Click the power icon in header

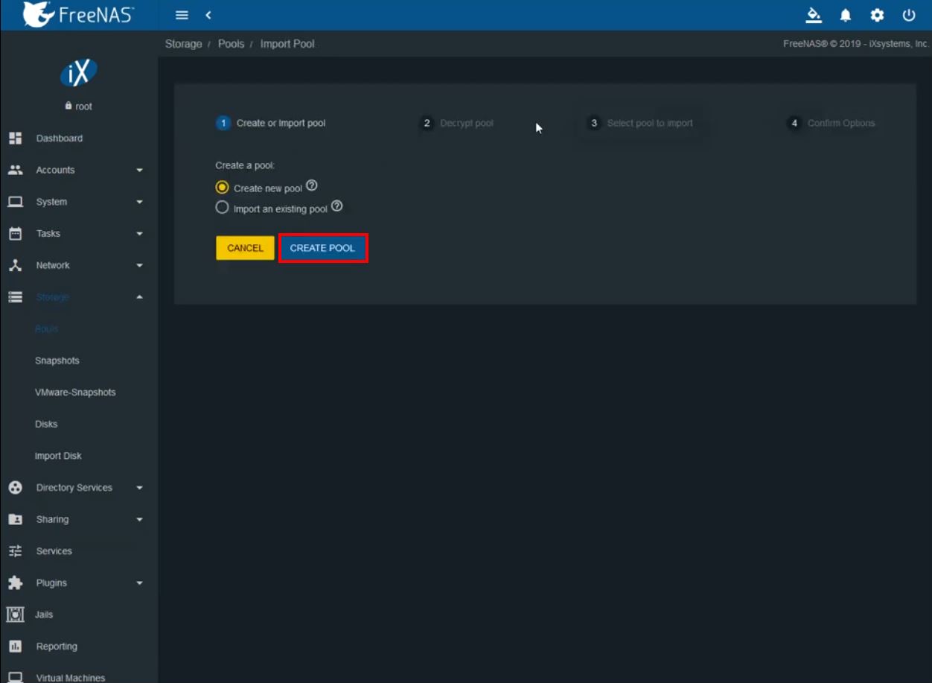click(908, 15)
